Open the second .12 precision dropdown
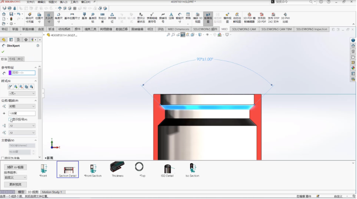The width and height of the screenshot is (357, 199). tap(22, 133)
